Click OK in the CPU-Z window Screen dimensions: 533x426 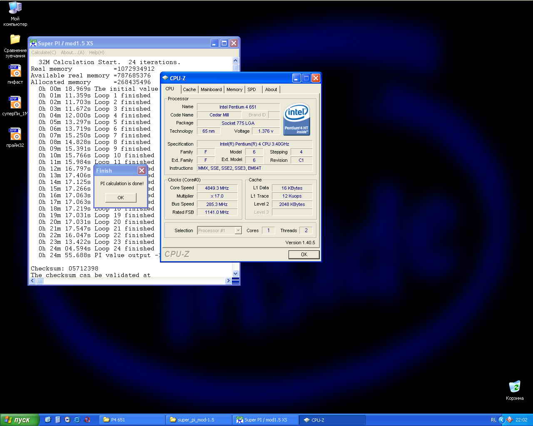coord(304,254)
